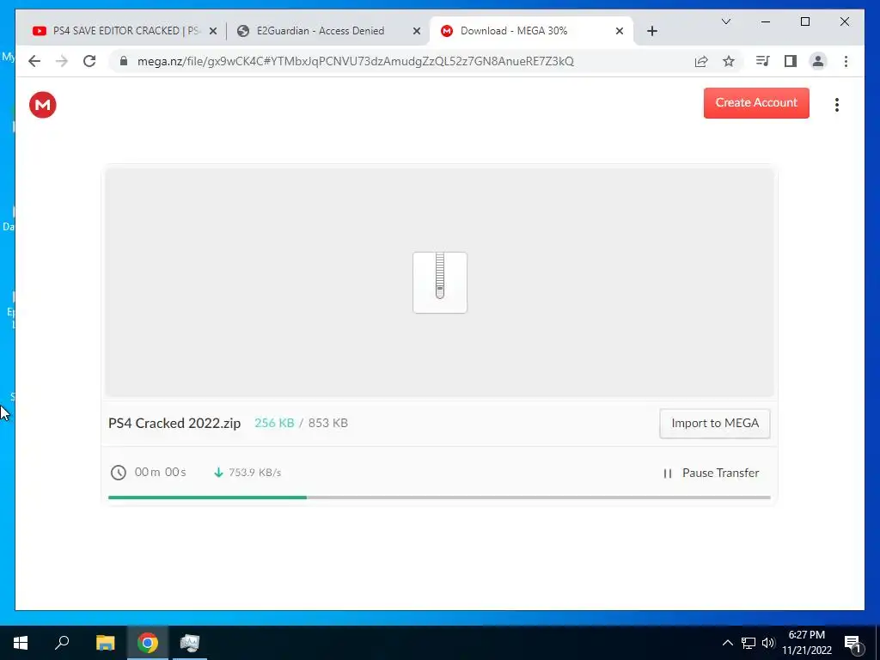Open File Explorer from taskbar
This screenshot has width=880, height=660.
tap(105, 643)
